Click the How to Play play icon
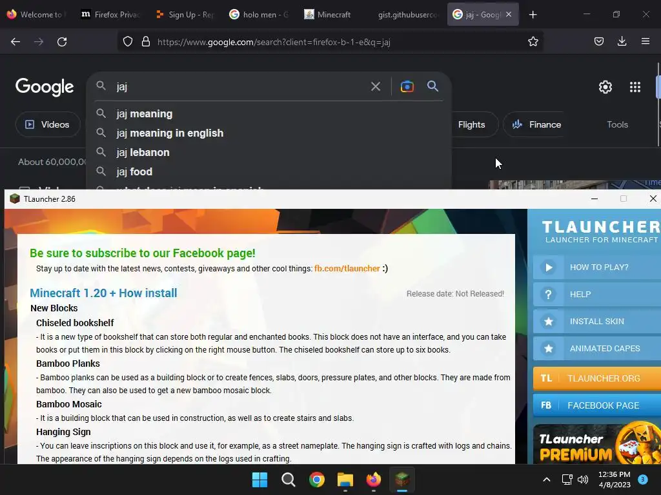661x495 pixels. pyautogui.click(x=549, y=267)
